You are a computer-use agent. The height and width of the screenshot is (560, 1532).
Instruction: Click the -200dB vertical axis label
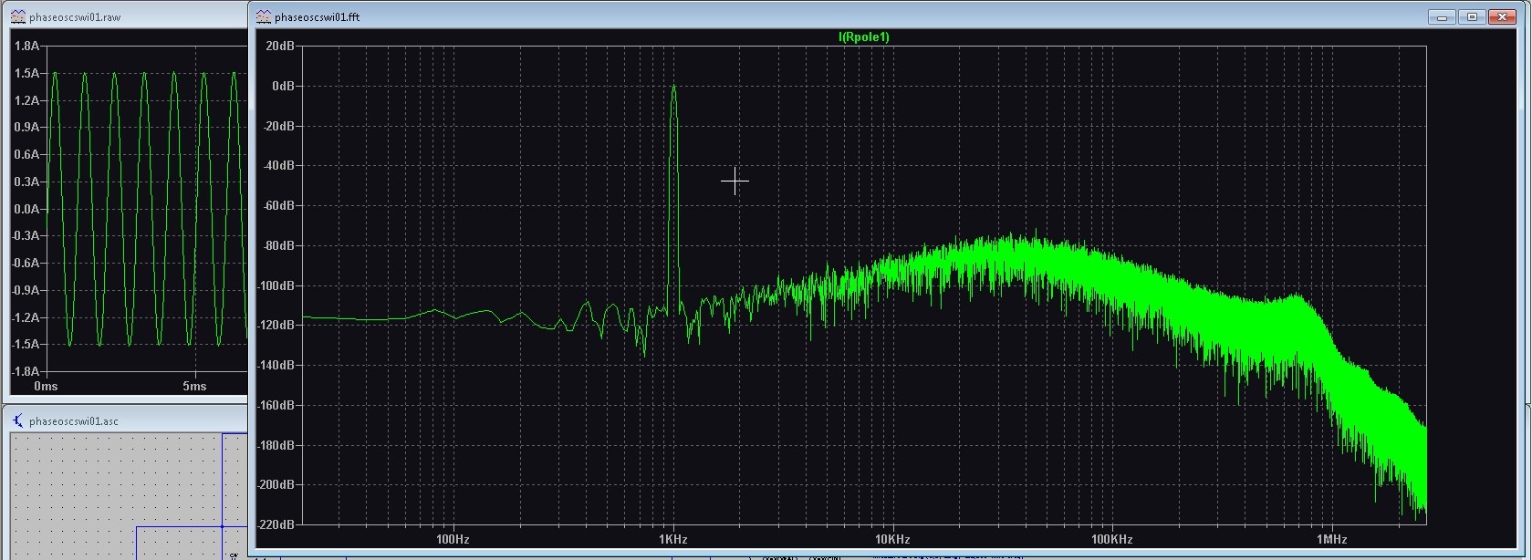(x=276, y=485)
